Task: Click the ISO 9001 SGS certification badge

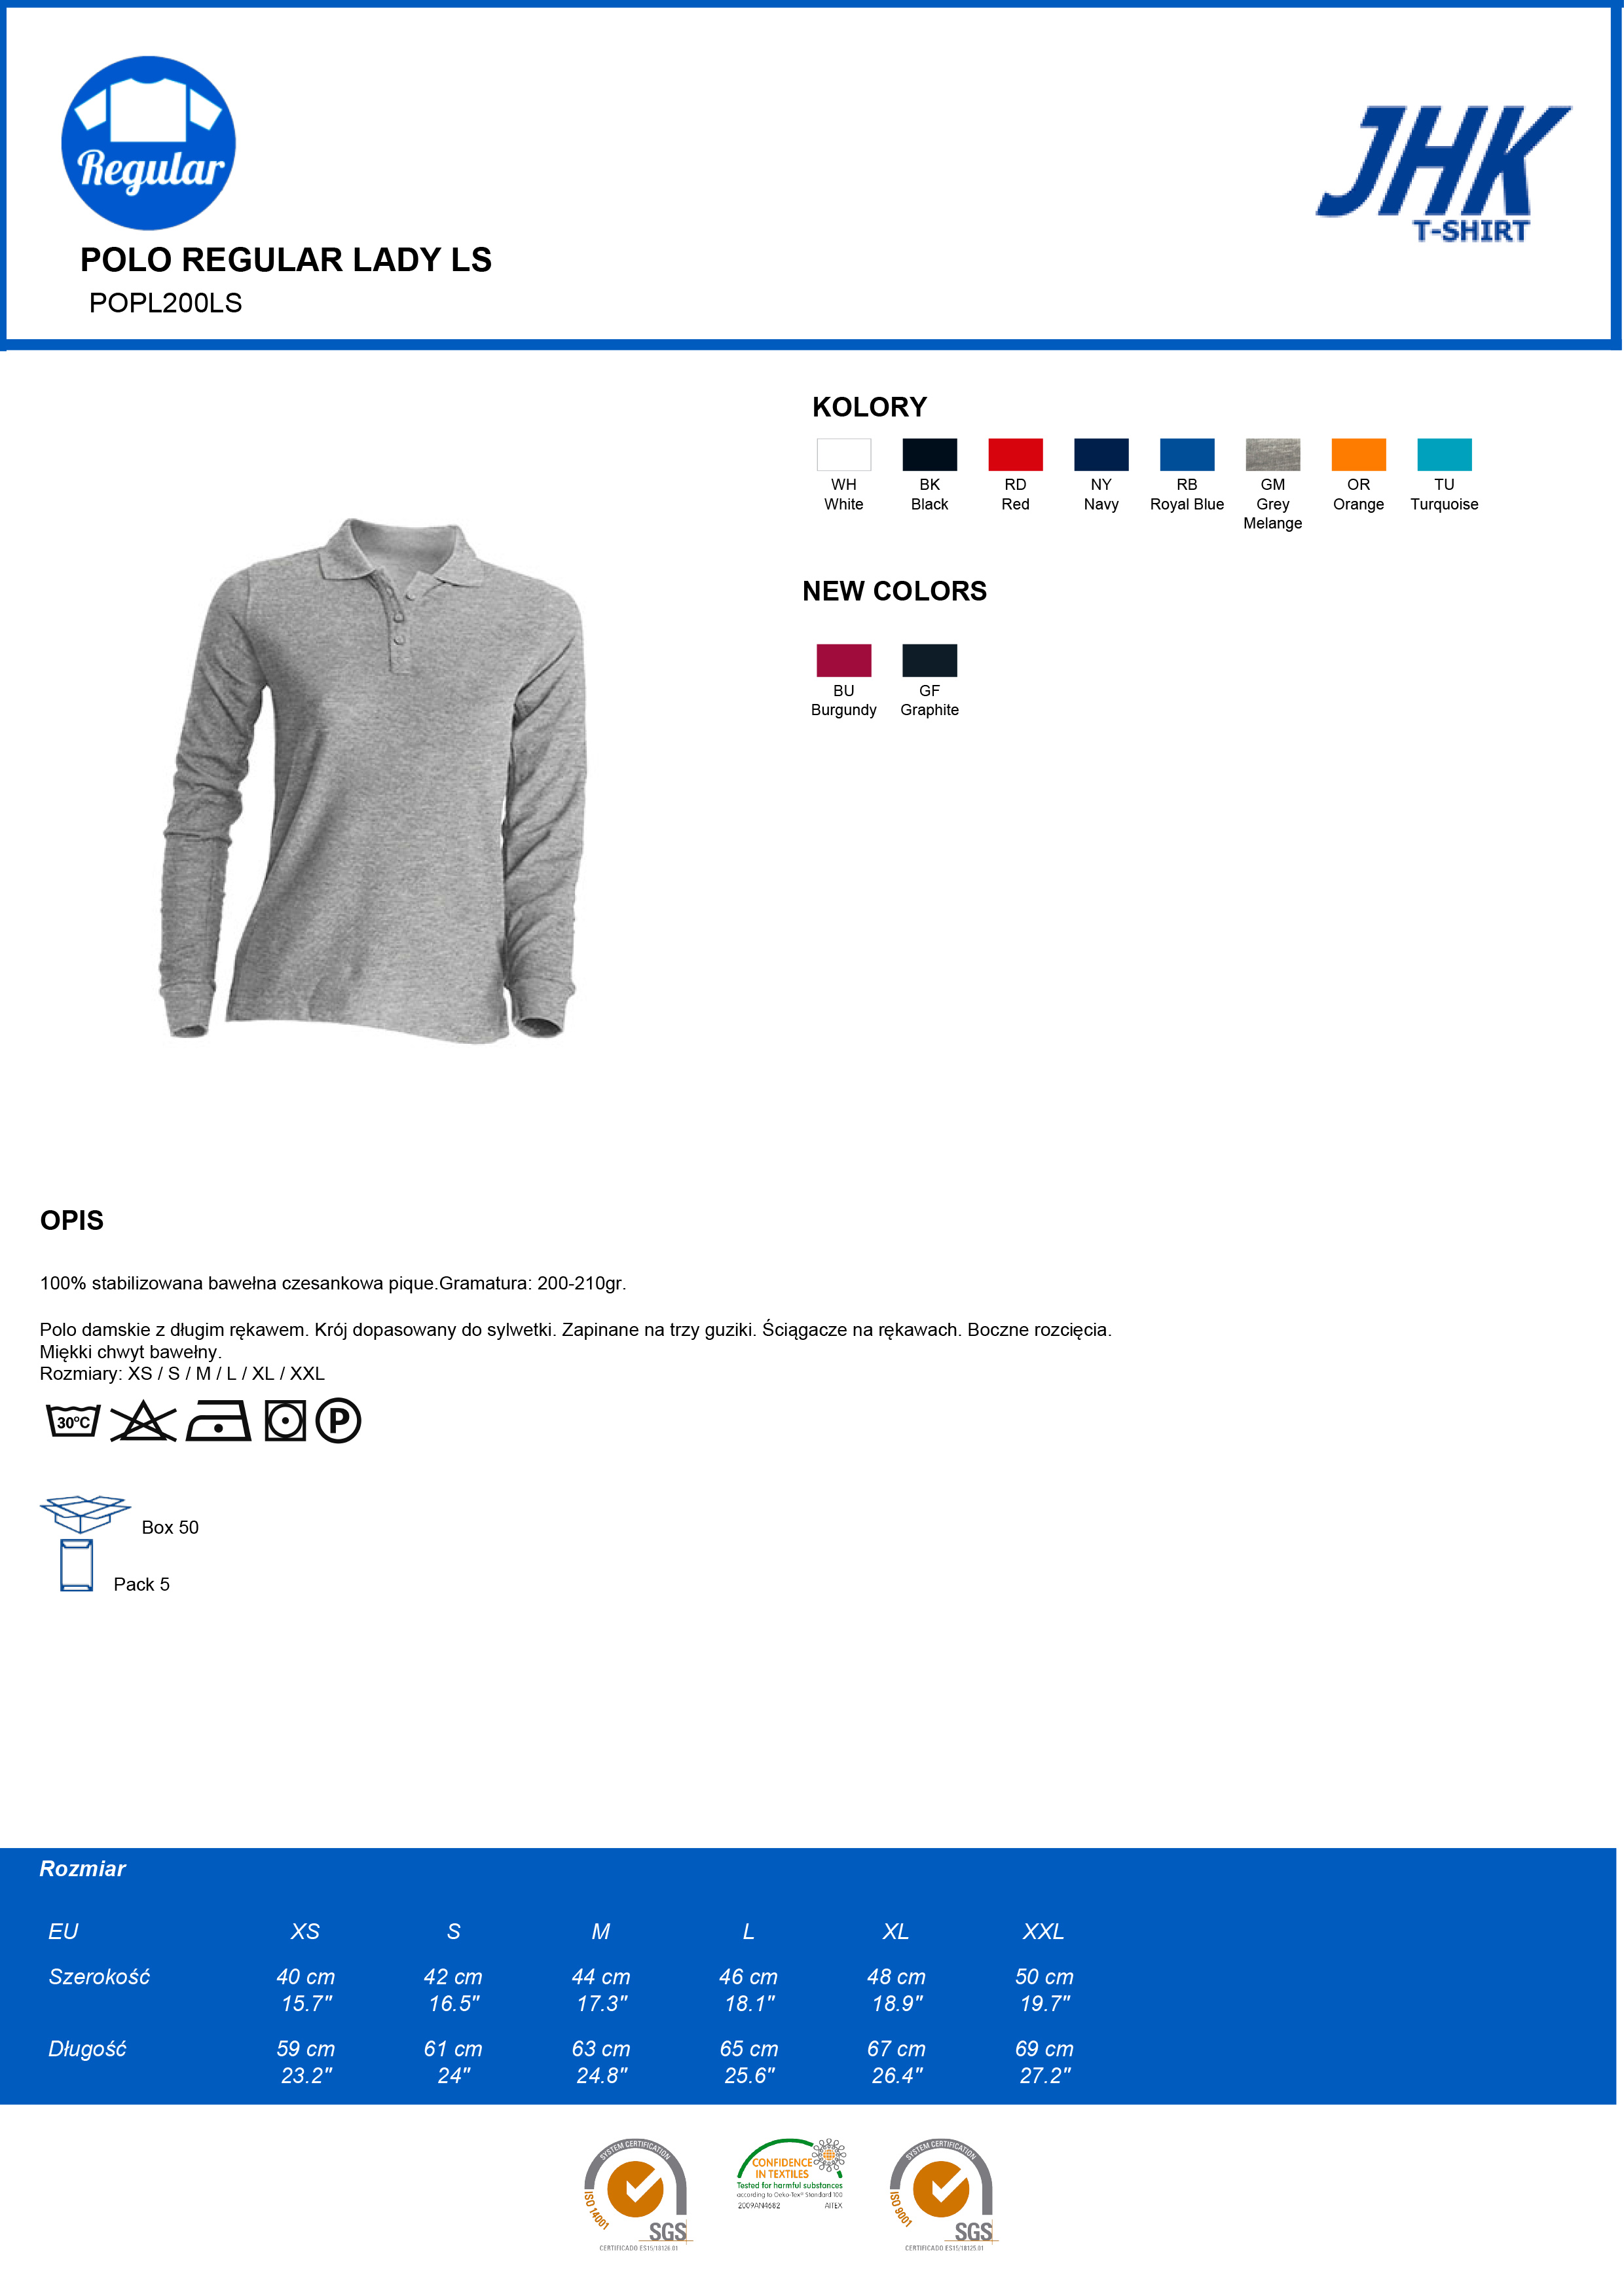Action: click(x=943, y=2194)
